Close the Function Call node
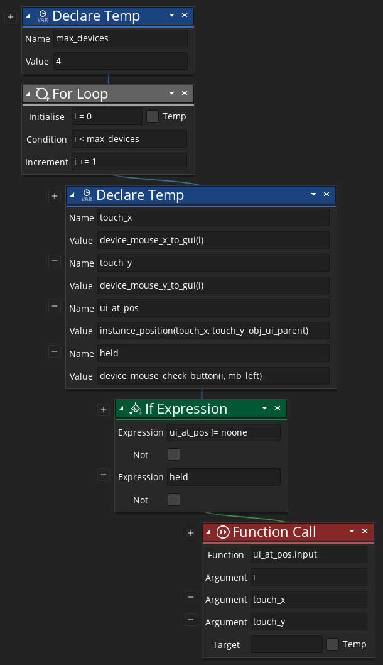 [365, 532]
